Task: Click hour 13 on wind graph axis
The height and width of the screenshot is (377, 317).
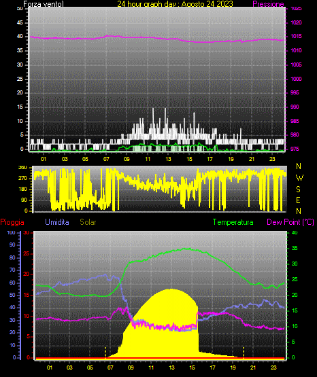Action: pyautogui.click(x=168, y=159)
